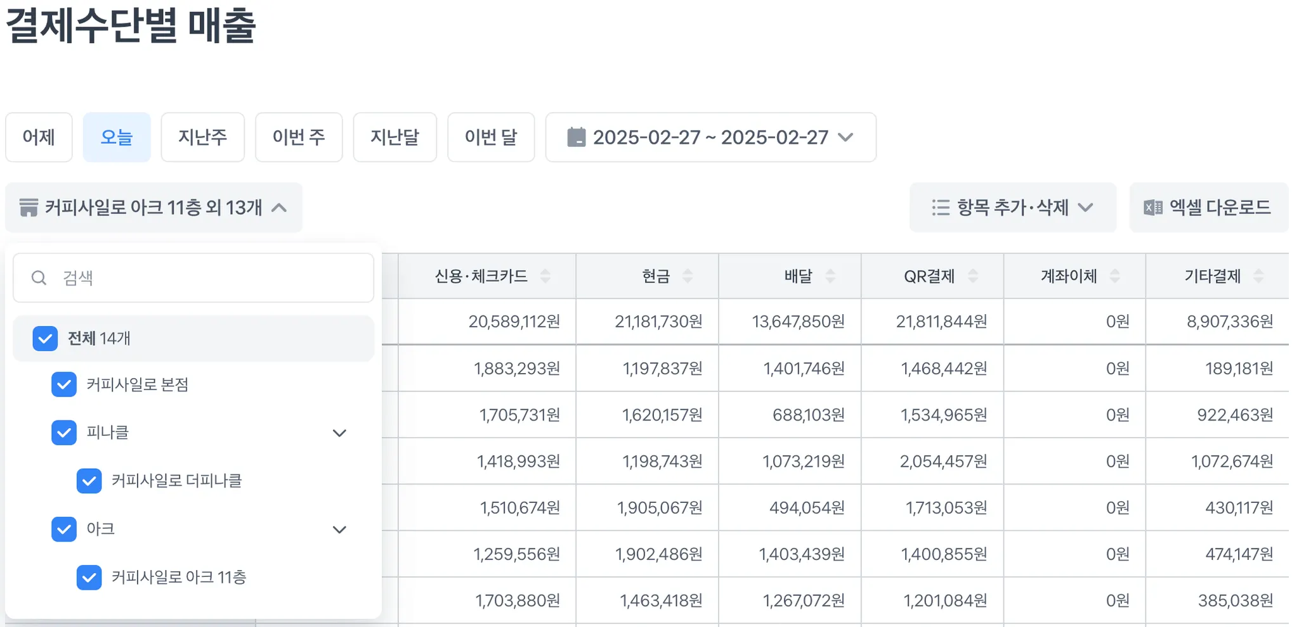Open the 2025-02-27 date range dropdown
Image resolution: width=1299 pixels, height=627 pixels.
pyautogui.click(x=711, y=137)
